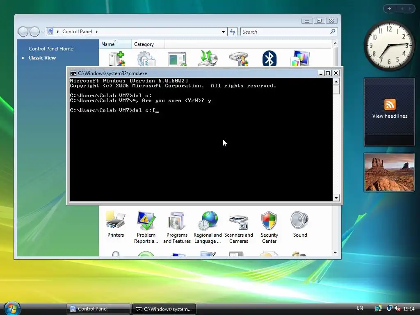Click the network tray icon
420x315 pixels.
390,308
